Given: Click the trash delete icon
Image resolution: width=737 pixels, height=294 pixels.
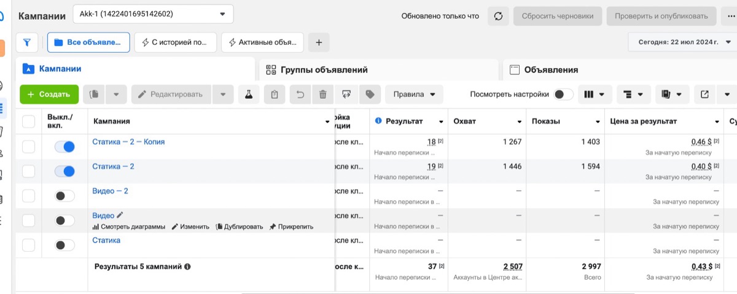Looking at the screenshot, I should click(322, 95).
